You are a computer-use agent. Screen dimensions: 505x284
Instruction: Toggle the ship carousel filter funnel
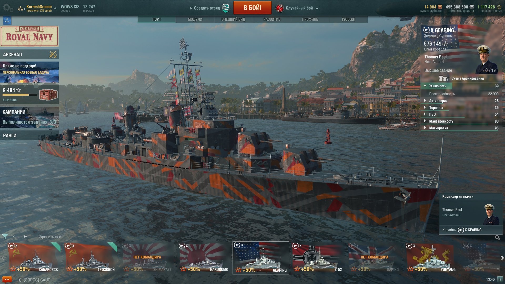5,237
